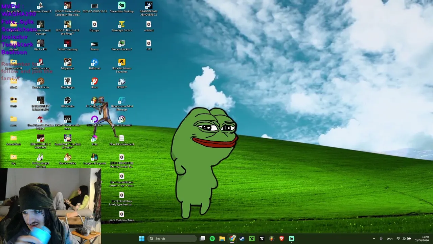
Task: Click the taskbar Search box
Action: tap(172, 239)
